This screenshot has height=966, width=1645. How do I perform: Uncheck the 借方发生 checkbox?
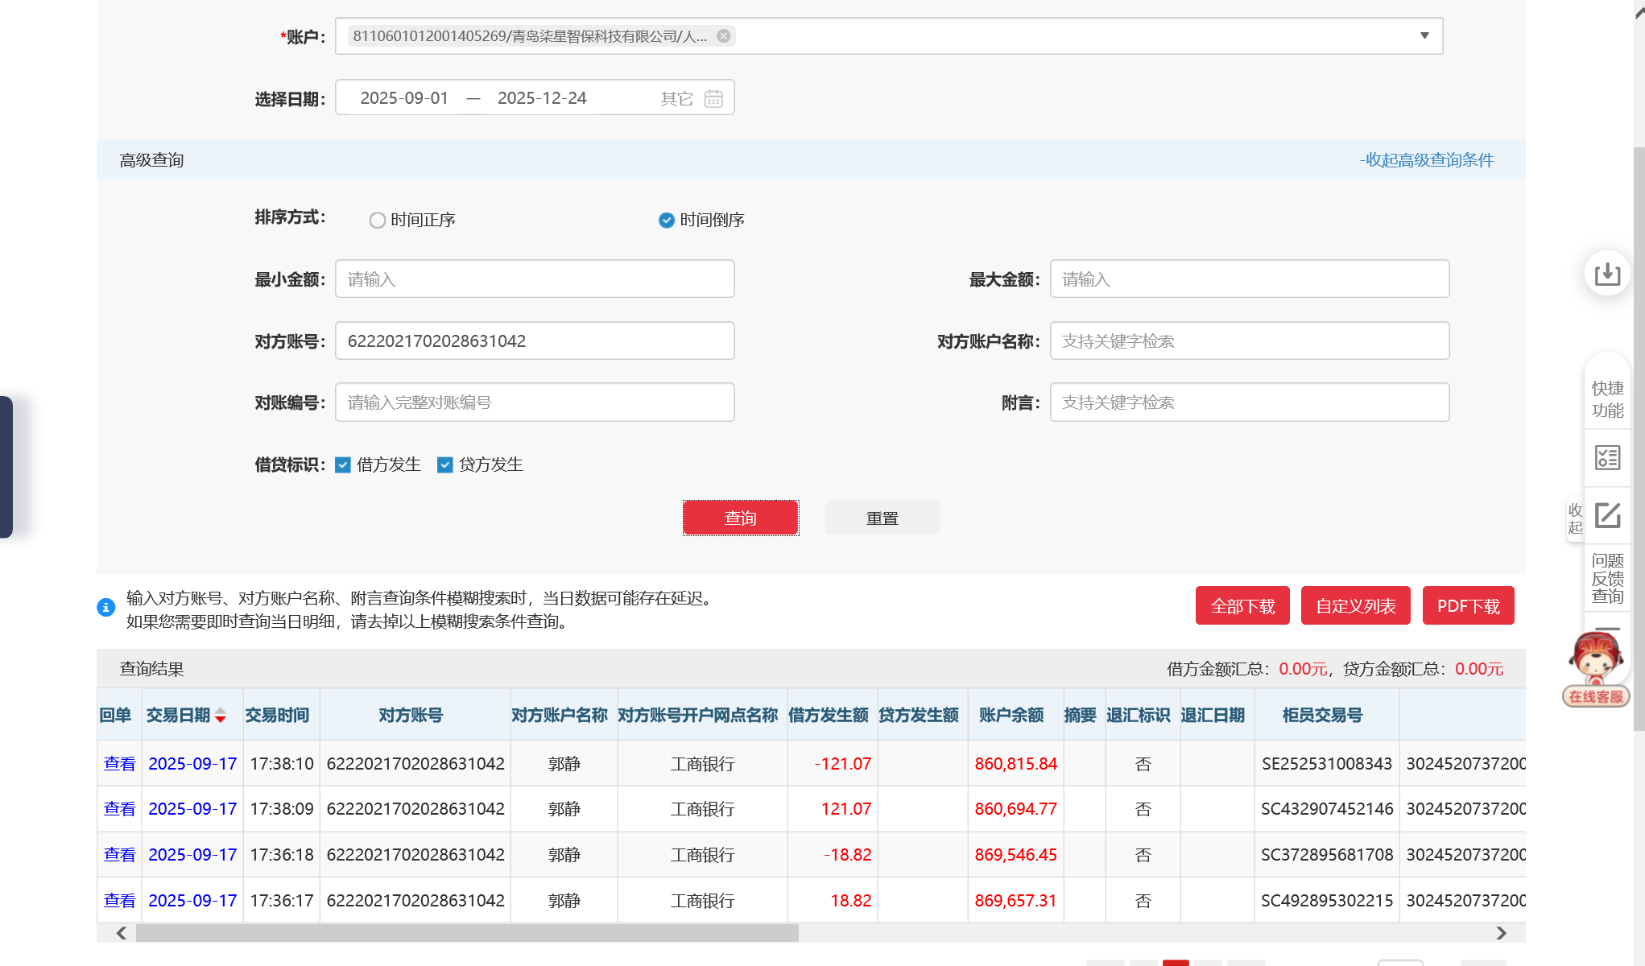343,465
